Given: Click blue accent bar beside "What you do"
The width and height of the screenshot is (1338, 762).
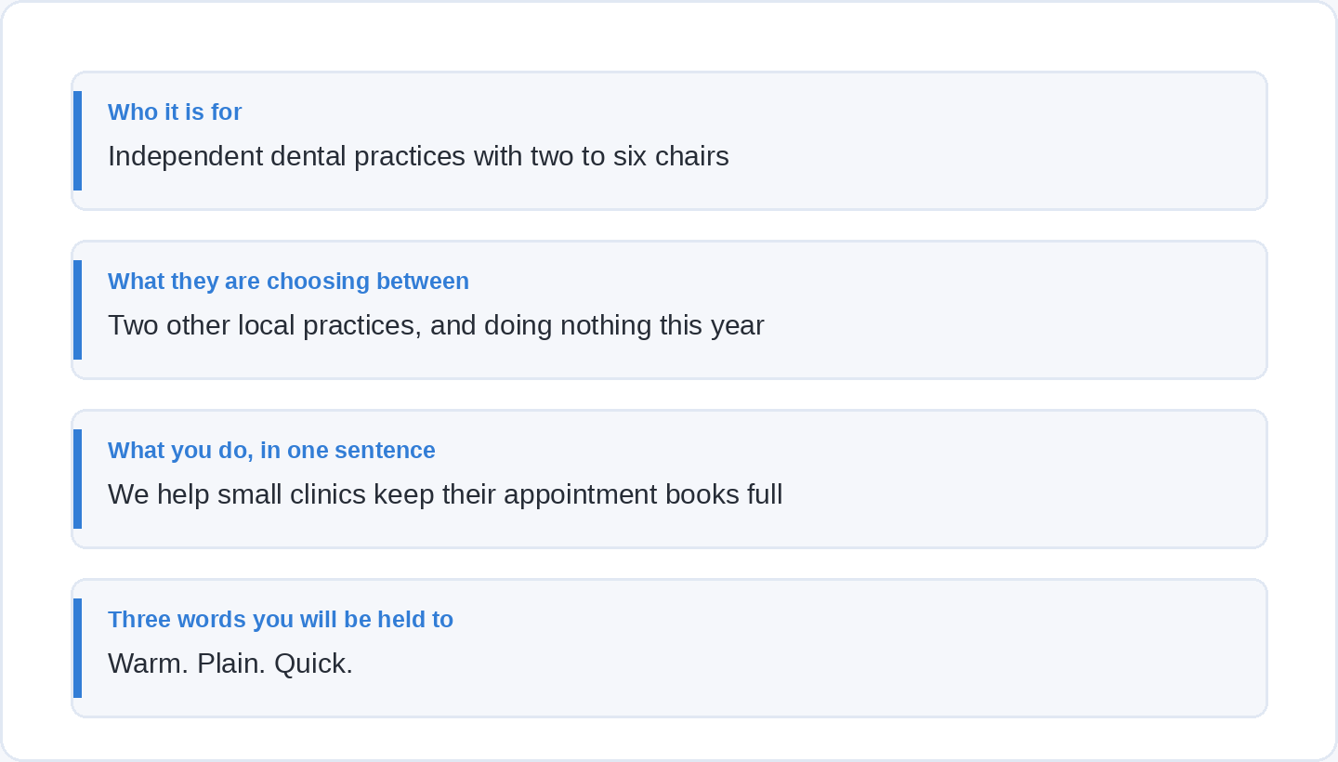Looking at the screenshot, I should 78,479.
